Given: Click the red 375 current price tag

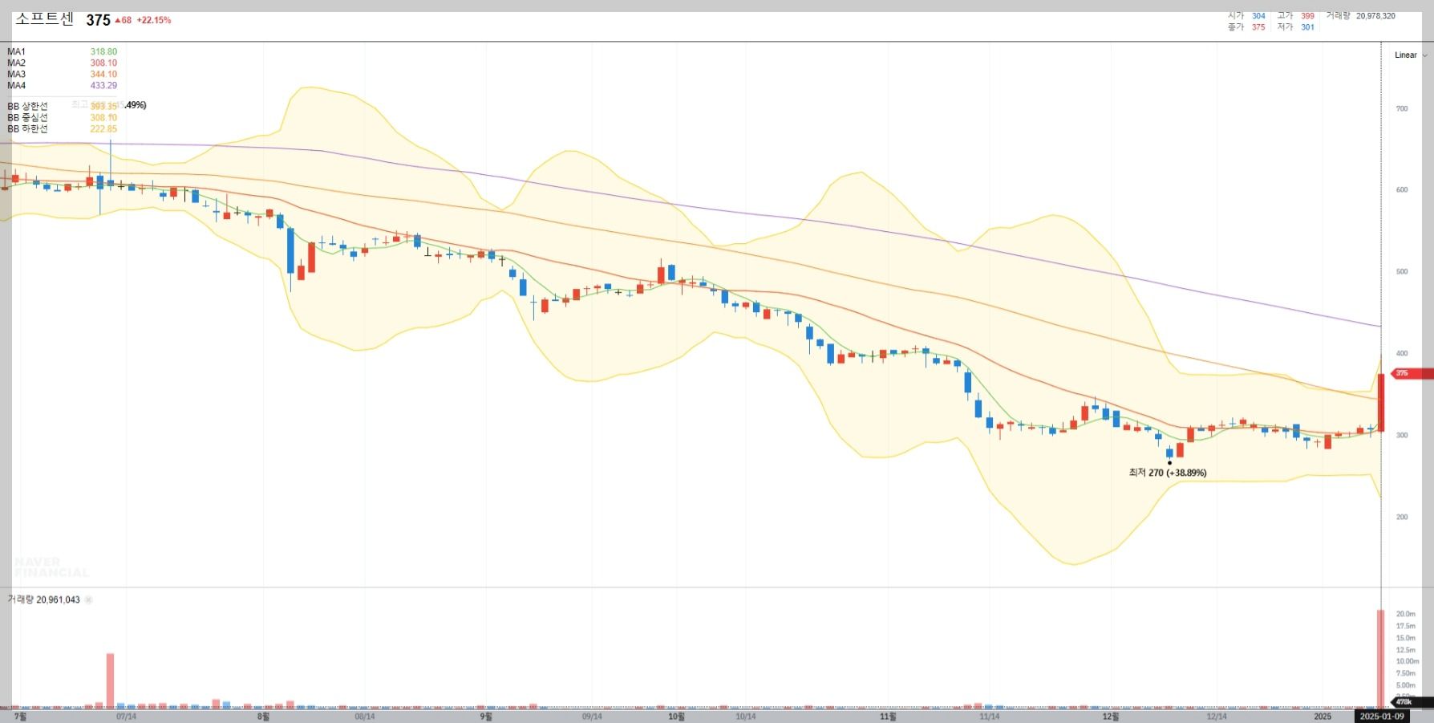Looking at the screenshot, I should (1412, 374).
